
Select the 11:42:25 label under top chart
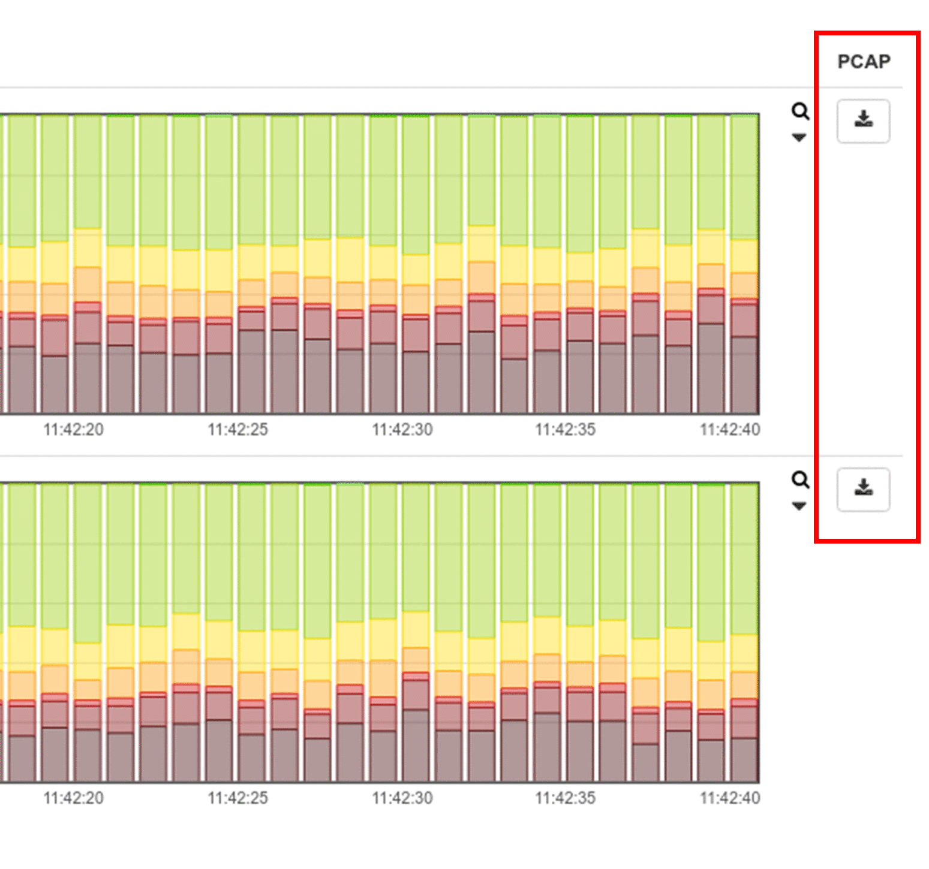(x=237, y=430)
